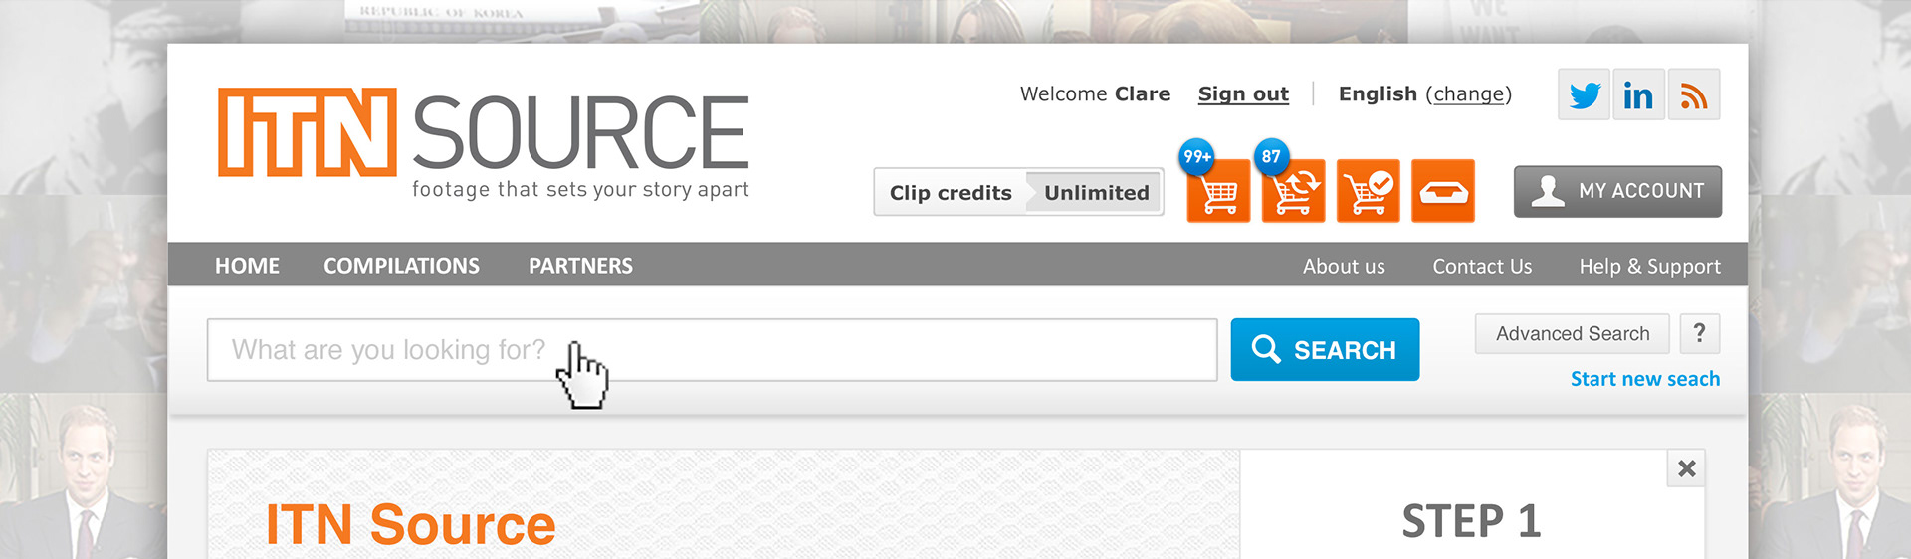Open the Twitter social icon
This screenshot has width=1911, height=559.
1584,94
